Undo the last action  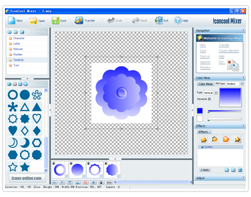[110, 21]
